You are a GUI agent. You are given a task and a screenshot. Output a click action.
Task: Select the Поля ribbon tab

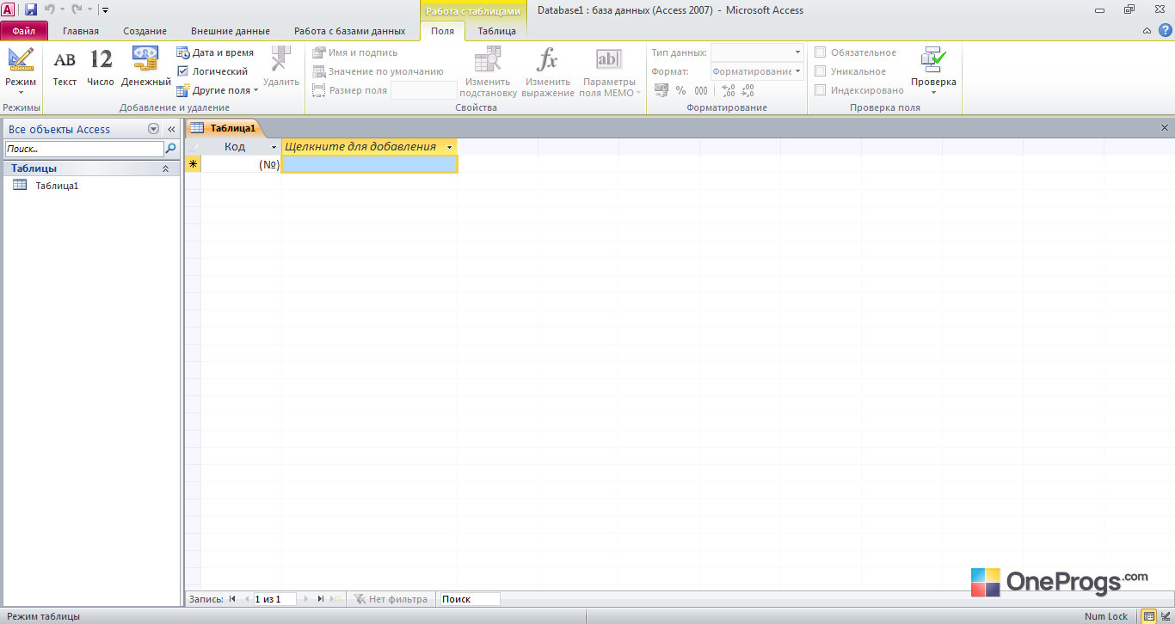tap(442, 31)
